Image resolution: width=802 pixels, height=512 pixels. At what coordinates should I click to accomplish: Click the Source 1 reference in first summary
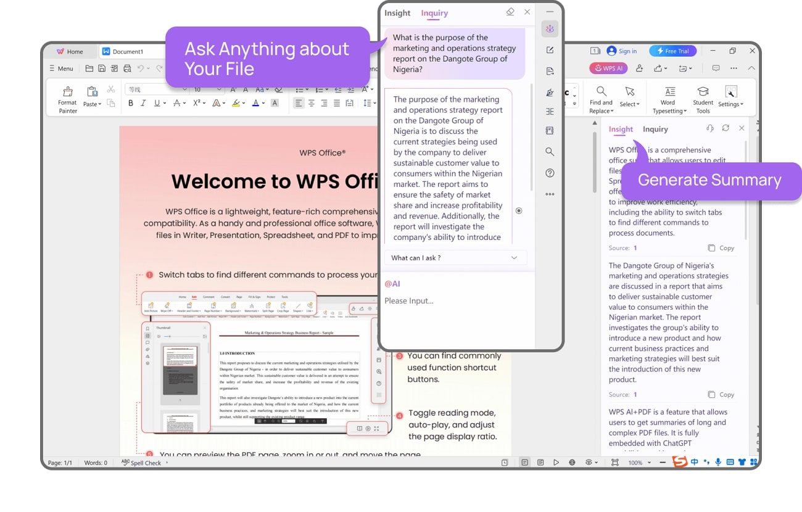(622, 248)
